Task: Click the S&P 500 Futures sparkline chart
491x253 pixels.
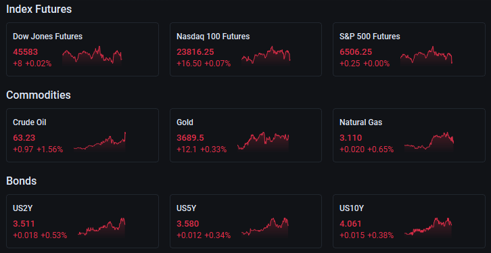Action: pyautogui.click(x=426, y=55)
